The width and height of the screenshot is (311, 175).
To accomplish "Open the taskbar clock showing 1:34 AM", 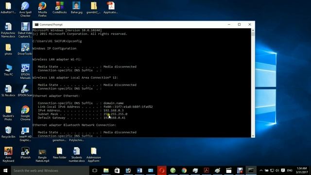I will pos(302,171).
